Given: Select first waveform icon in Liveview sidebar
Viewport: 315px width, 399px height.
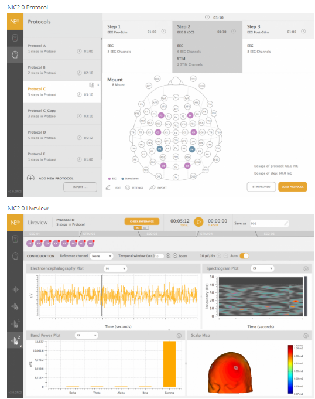Looking at the screenshot, I should pyautogui.click(x=15, y=289).
